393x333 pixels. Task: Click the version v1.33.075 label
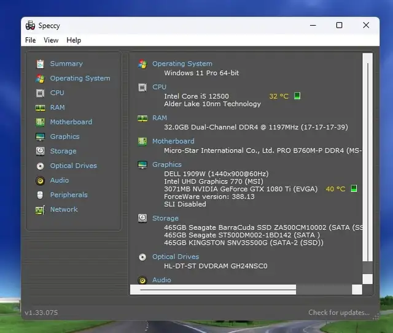coord(41,313)
